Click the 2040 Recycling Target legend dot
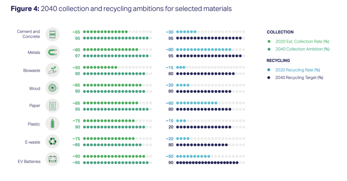Viewport: 347px width, 181px height. pos(269,78)
